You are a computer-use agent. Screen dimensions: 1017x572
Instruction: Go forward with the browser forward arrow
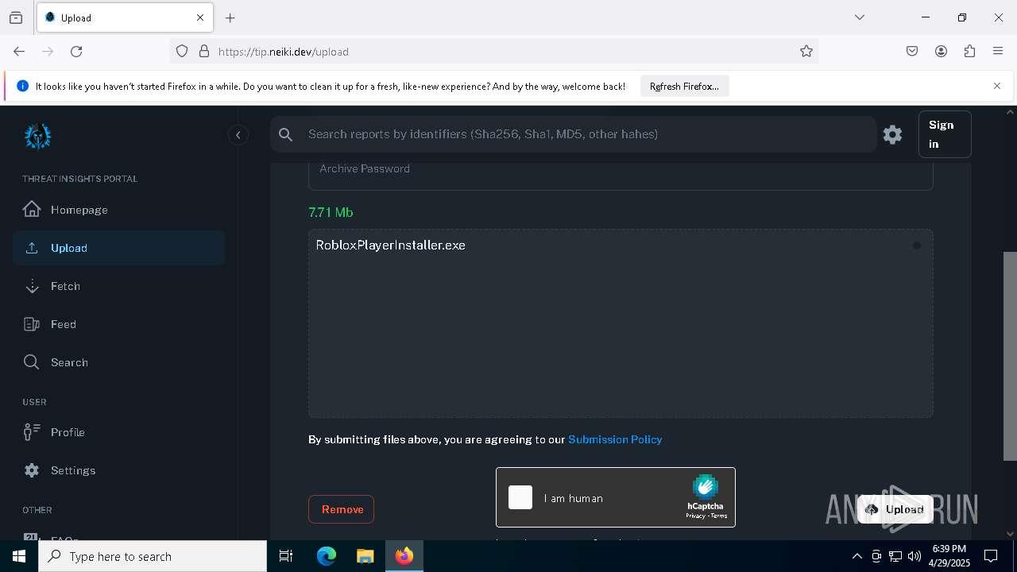pos(48,51)
